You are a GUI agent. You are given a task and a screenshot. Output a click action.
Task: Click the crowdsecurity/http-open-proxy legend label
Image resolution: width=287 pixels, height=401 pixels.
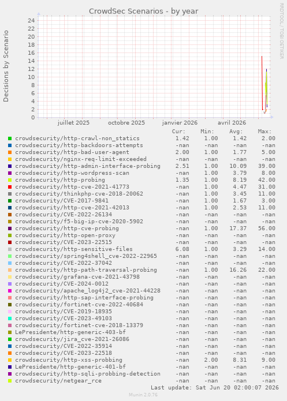(x=65, y=235)
